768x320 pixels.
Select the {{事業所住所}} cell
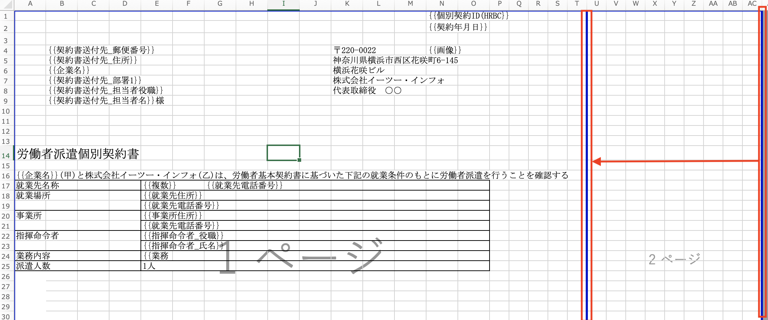coord(173,216)
